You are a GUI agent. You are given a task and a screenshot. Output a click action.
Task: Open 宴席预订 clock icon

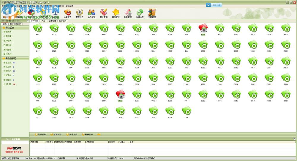click(80, 14)
